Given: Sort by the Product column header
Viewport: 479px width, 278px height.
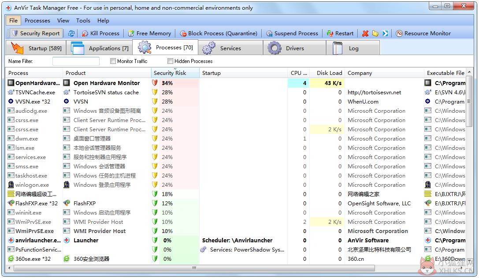Looking at the screenshot, I should tap(107, 73).
